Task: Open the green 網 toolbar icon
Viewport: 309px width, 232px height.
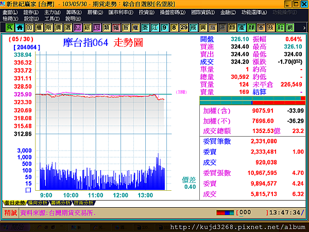Action: pyautogui.click(x=290, y=27)
